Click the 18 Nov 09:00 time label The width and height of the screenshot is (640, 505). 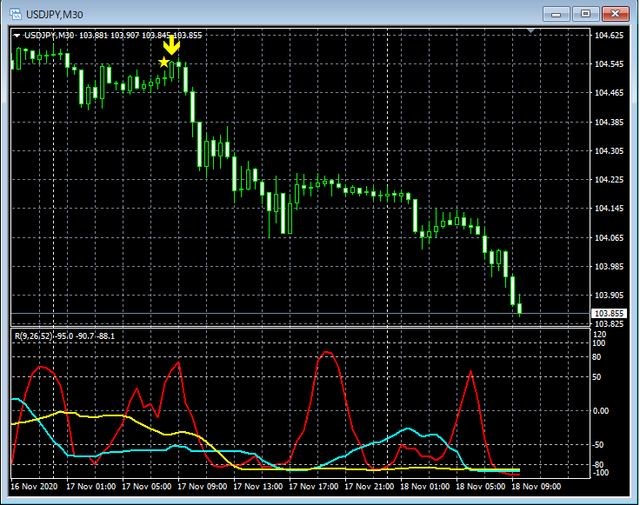(536, 486)
